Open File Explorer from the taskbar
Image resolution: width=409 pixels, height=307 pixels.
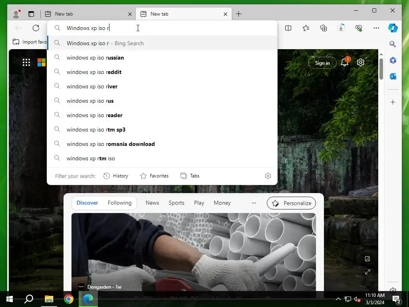[49, 299]
